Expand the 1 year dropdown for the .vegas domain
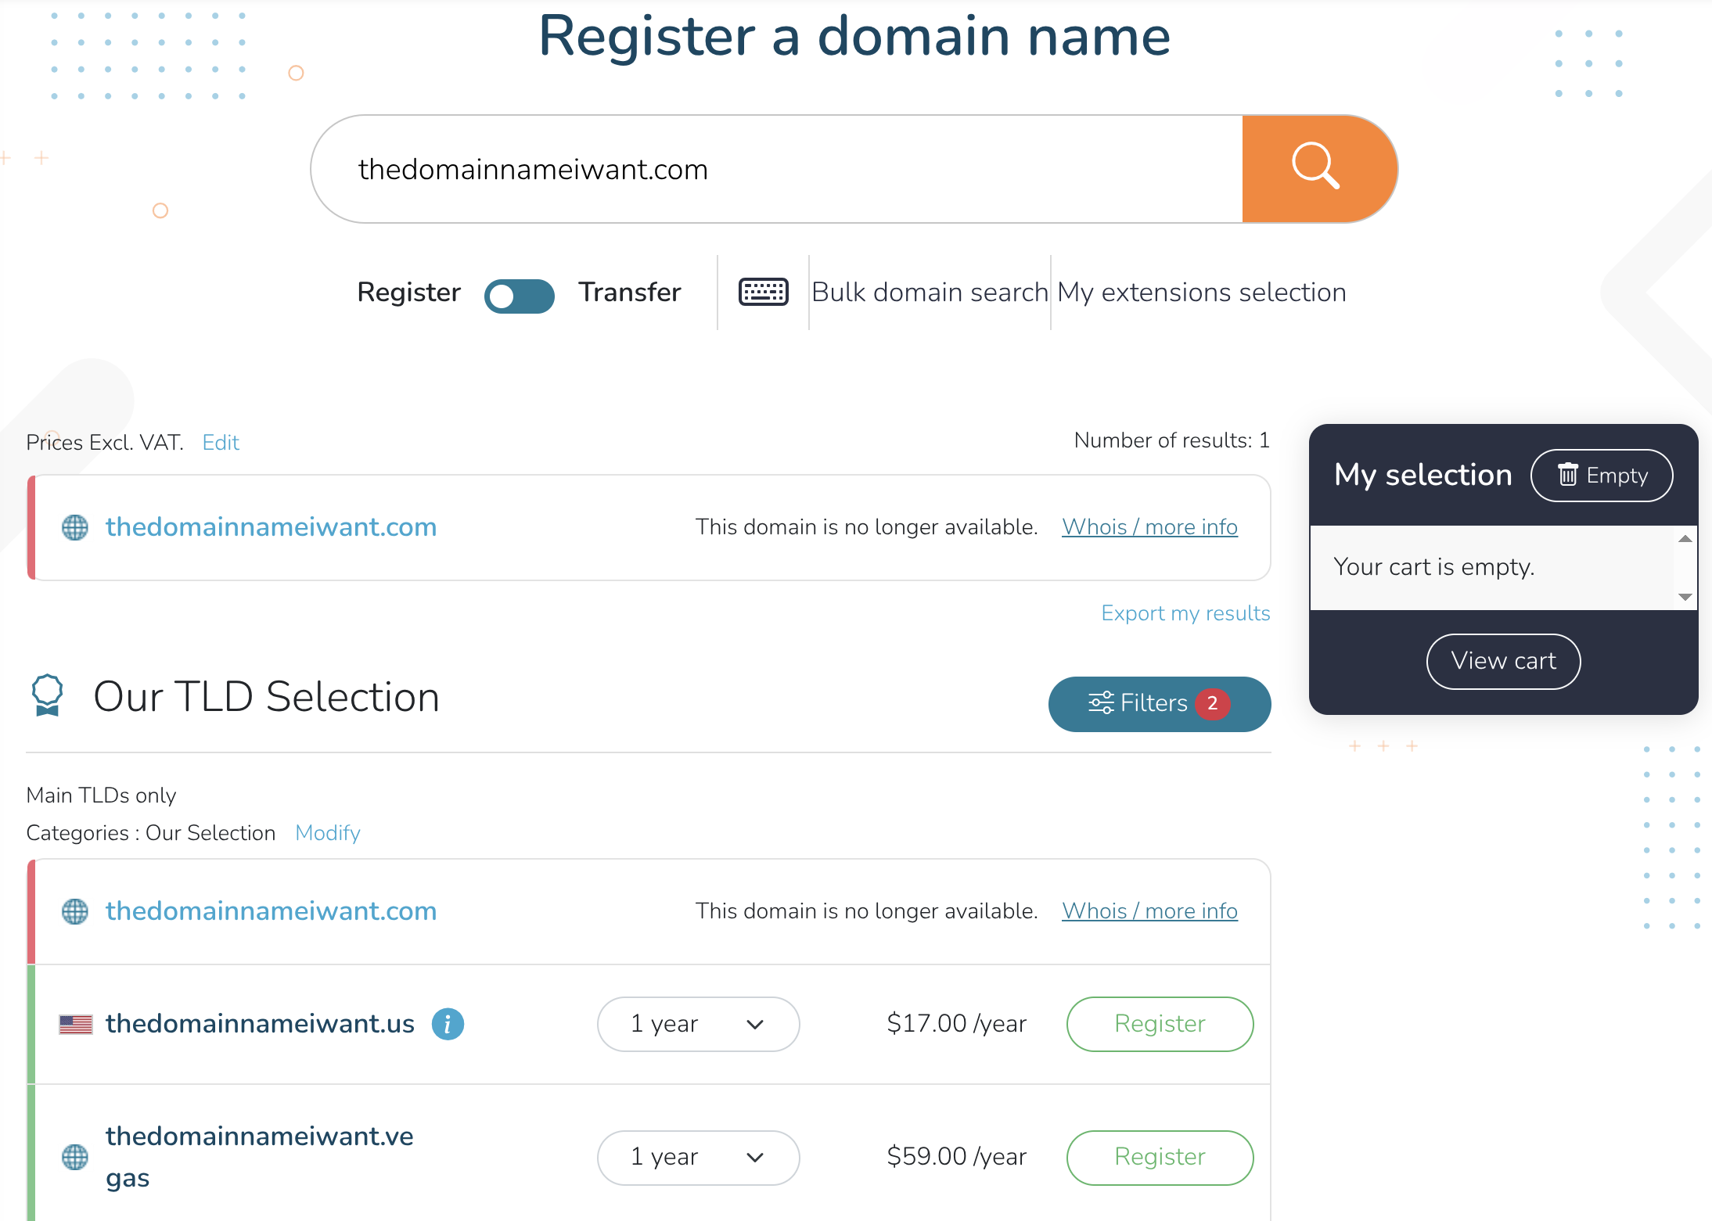Image resolution: width=1712 pixels, height=1221 pixels. click(698, 1157)
